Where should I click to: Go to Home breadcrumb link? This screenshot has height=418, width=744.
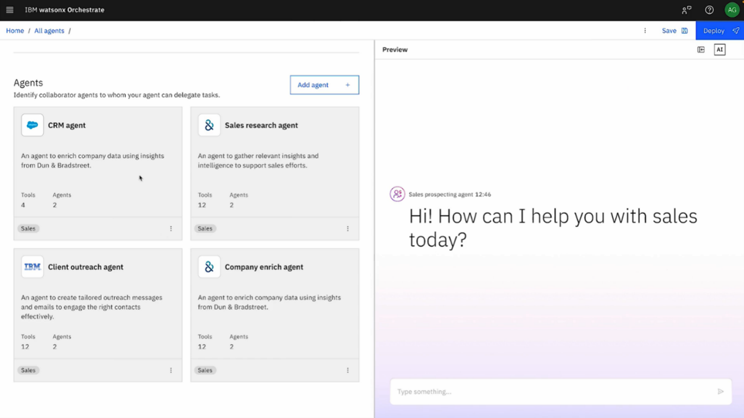[x=15, y=31]
